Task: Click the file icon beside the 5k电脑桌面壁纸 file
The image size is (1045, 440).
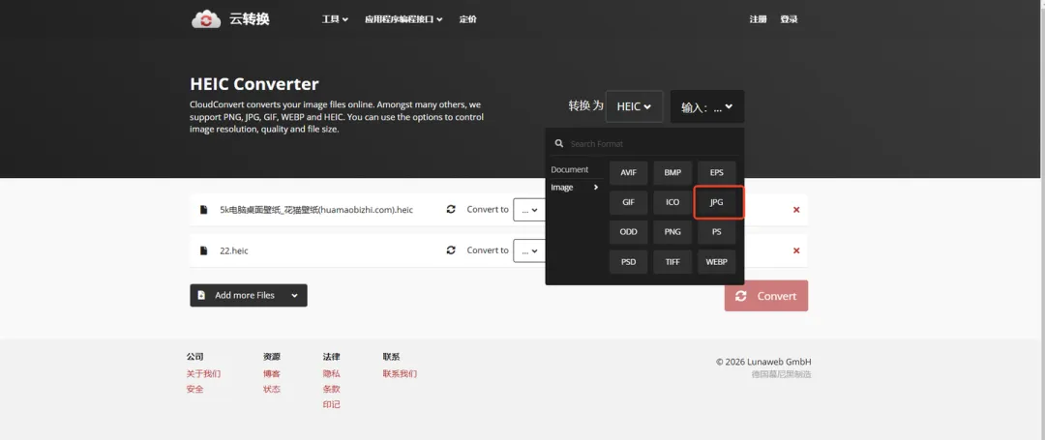Action: [204, 210]
